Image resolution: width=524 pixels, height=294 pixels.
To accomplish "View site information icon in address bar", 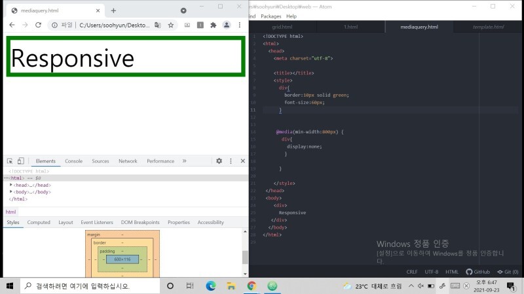I will click(x=54, y=25).
